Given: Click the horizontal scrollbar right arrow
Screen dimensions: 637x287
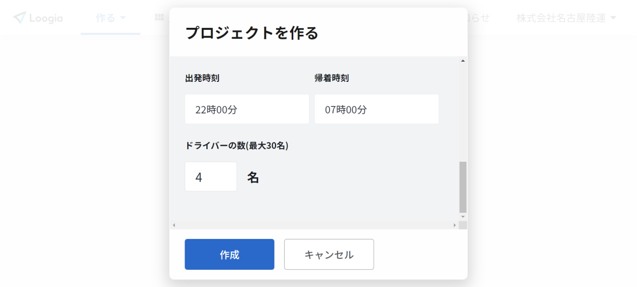Looking at the screenshot, I should (454, 225).
